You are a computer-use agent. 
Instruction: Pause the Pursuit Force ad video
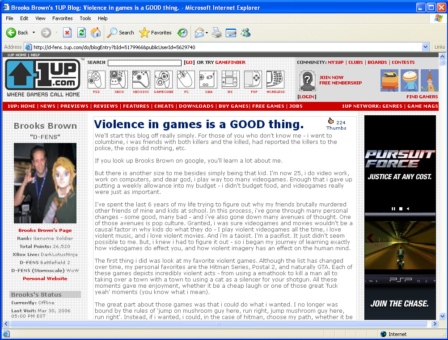pos(394,209)
